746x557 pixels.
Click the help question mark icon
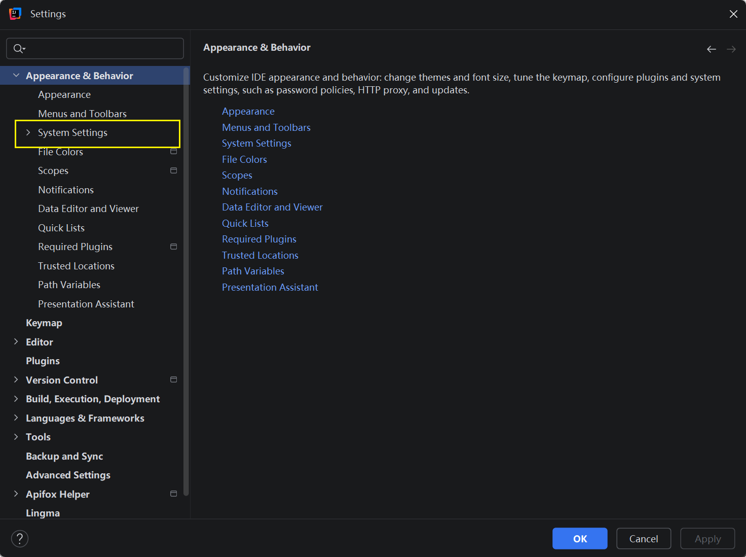tap(20, 539)
